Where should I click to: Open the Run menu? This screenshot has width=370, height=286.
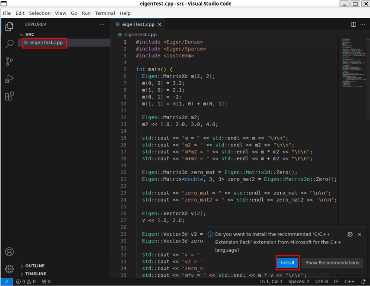(86, 13)
